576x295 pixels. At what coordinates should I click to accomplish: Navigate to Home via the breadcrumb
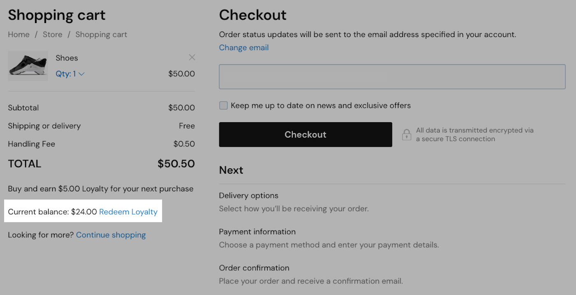[19, 35]
